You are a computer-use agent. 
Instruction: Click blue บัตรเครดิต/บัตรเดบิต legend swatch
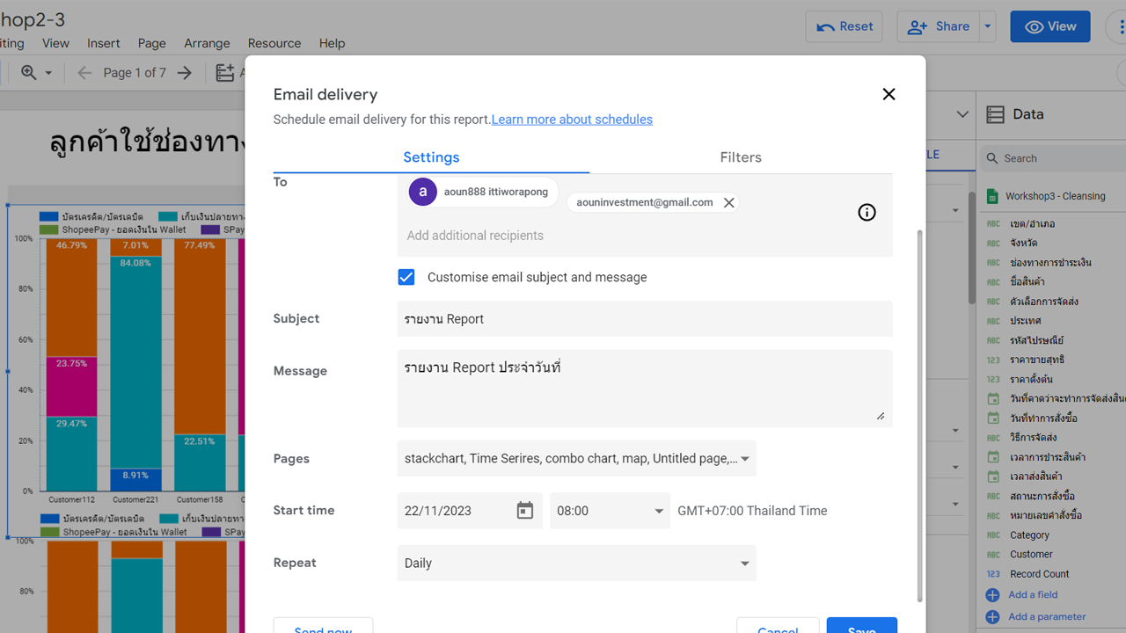(48, 216)
